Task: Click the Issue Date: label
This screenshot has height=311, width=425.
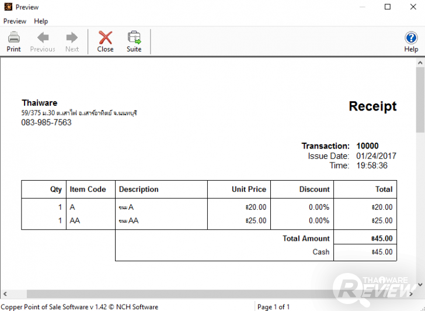Action: click(x=329, y=155)
